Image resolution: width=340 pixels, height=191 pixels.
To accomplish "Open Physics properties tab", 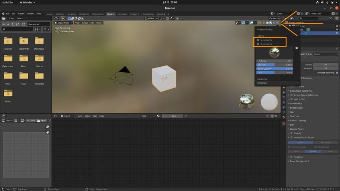I will tap(284, 102).
